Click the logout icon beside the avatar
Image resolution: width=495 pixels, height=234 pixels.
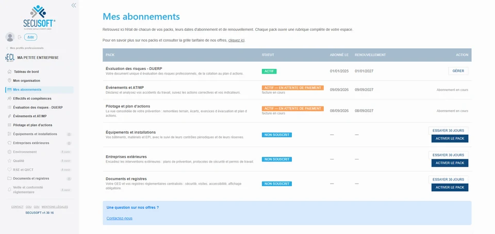[x=20, y=37]
